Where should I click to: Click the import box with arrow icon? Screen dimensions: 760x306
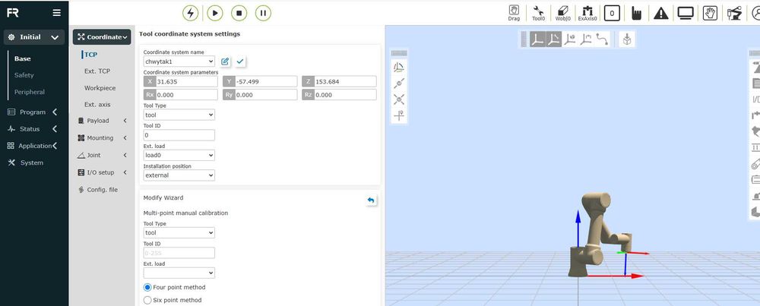coord(627,39)
